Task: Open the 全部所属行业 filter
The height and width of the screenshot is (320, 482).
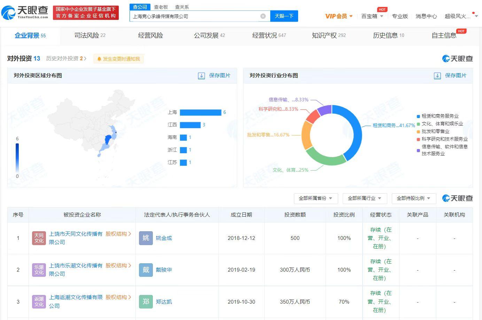Action: point(365,198)
